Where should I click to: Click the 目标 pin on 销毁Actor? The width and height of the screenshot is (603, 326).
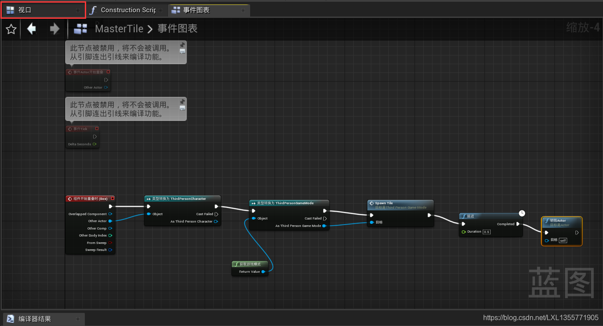pos(547,240)
